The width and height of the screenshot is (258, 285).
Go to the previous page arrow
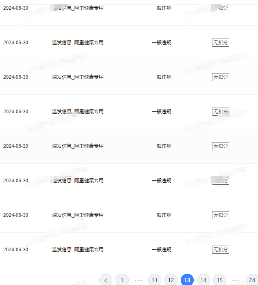click(x=106, y=280)
